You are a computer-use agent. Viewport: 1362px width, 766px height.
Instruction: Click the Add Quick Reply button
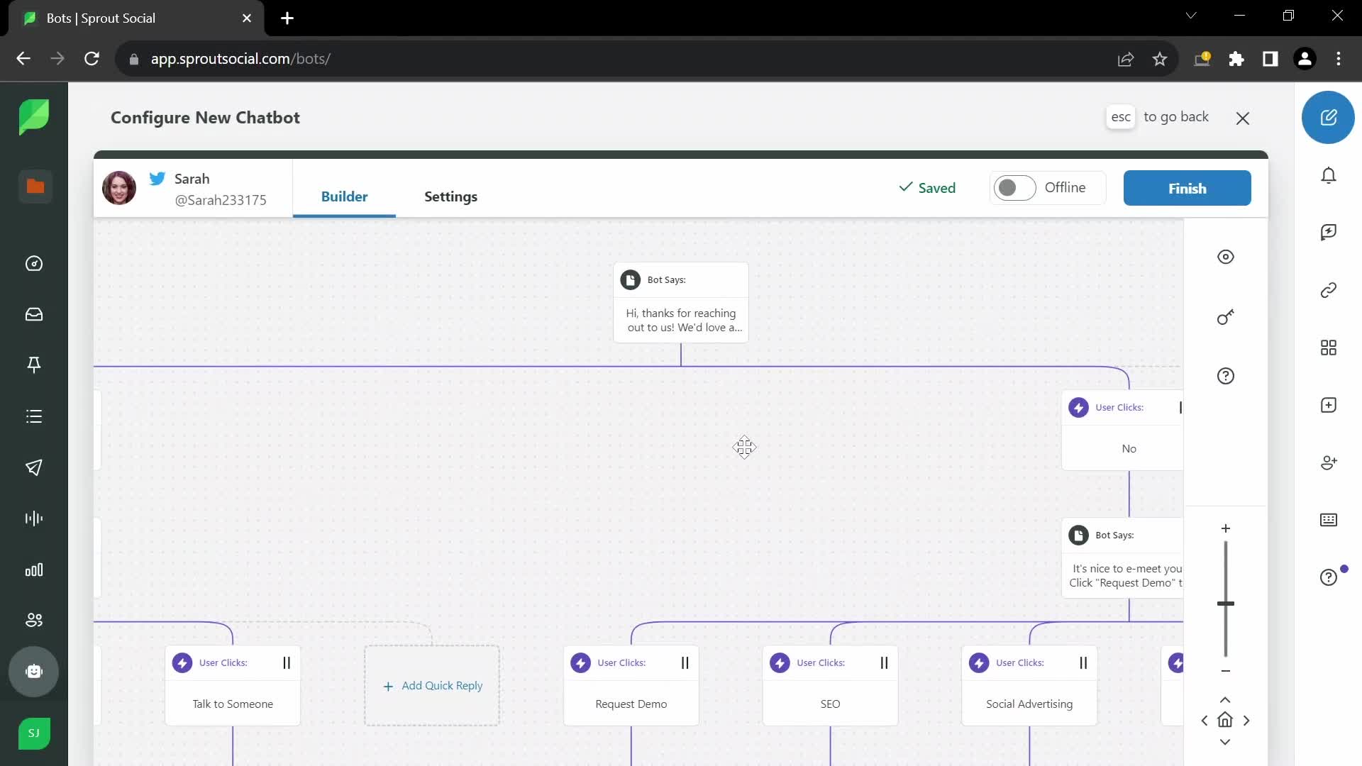coord(432,686)
